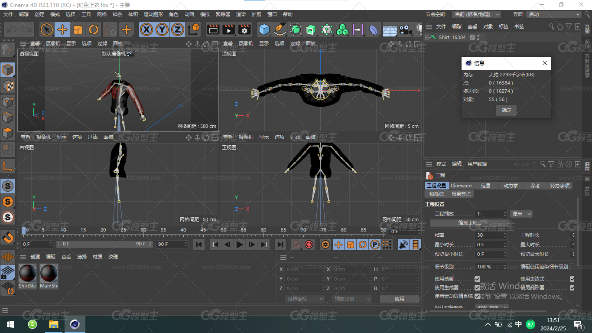Toggle Parameter keyframe P icon
The image size is (592, 333).
pyautogui.click(x=375, y=245)
